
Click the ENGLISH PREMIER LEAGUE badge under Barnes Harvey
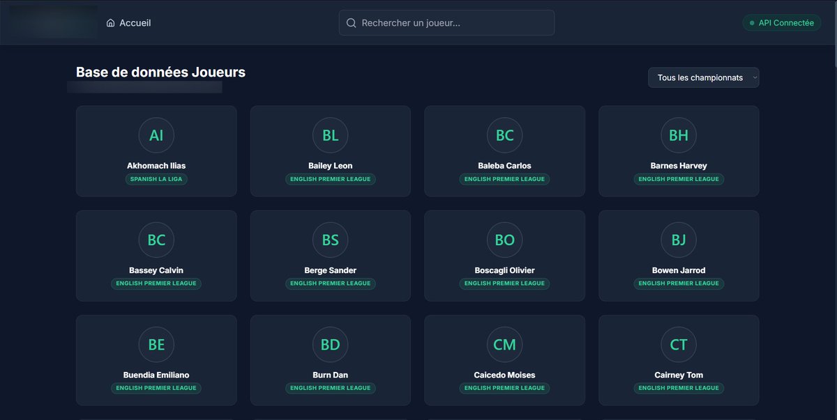coord(679,179)
